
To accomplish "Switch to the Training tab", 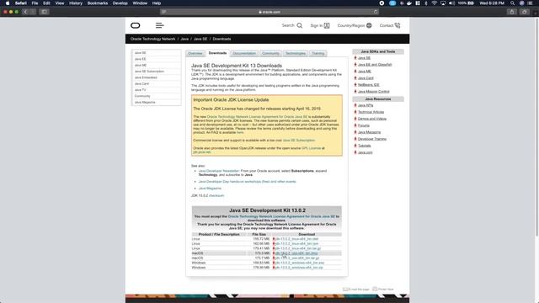I will pos(318,53).
